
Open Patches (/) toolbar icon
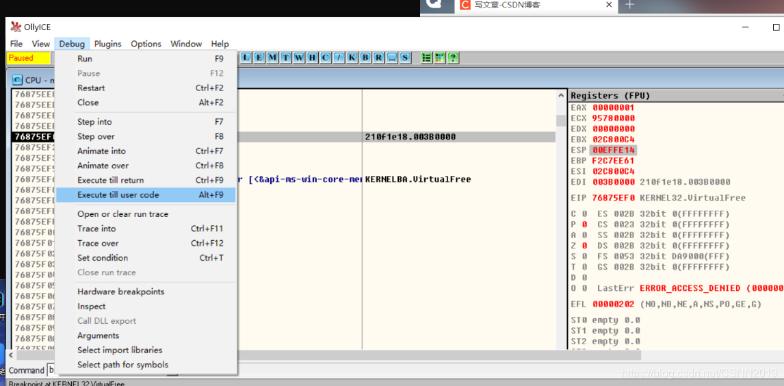(x=339, y=57)
